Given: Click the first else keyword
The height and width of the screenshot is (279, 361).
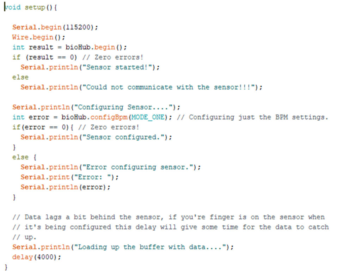Looking at the screenshot, I should click(x=20, y=77).
